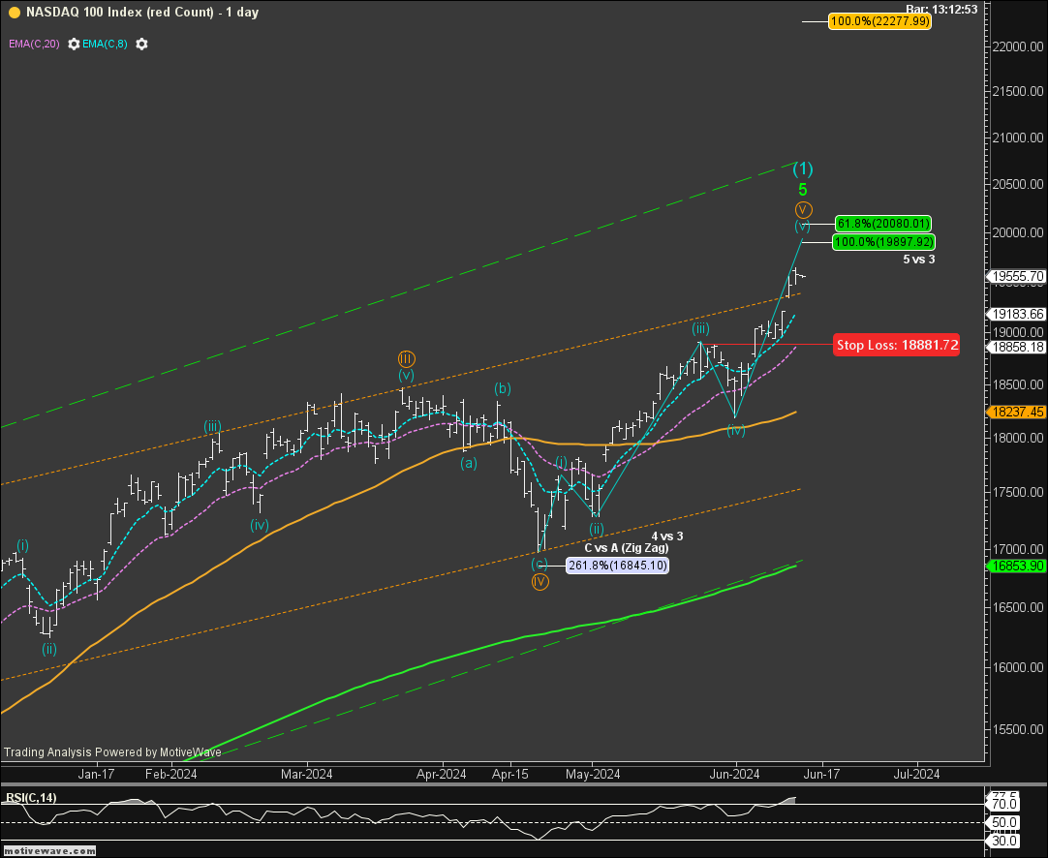Click the '5 vs 3' ratio label
Image resolution: width=1048 pixels, height=858 pixels.
click(919, 260)
